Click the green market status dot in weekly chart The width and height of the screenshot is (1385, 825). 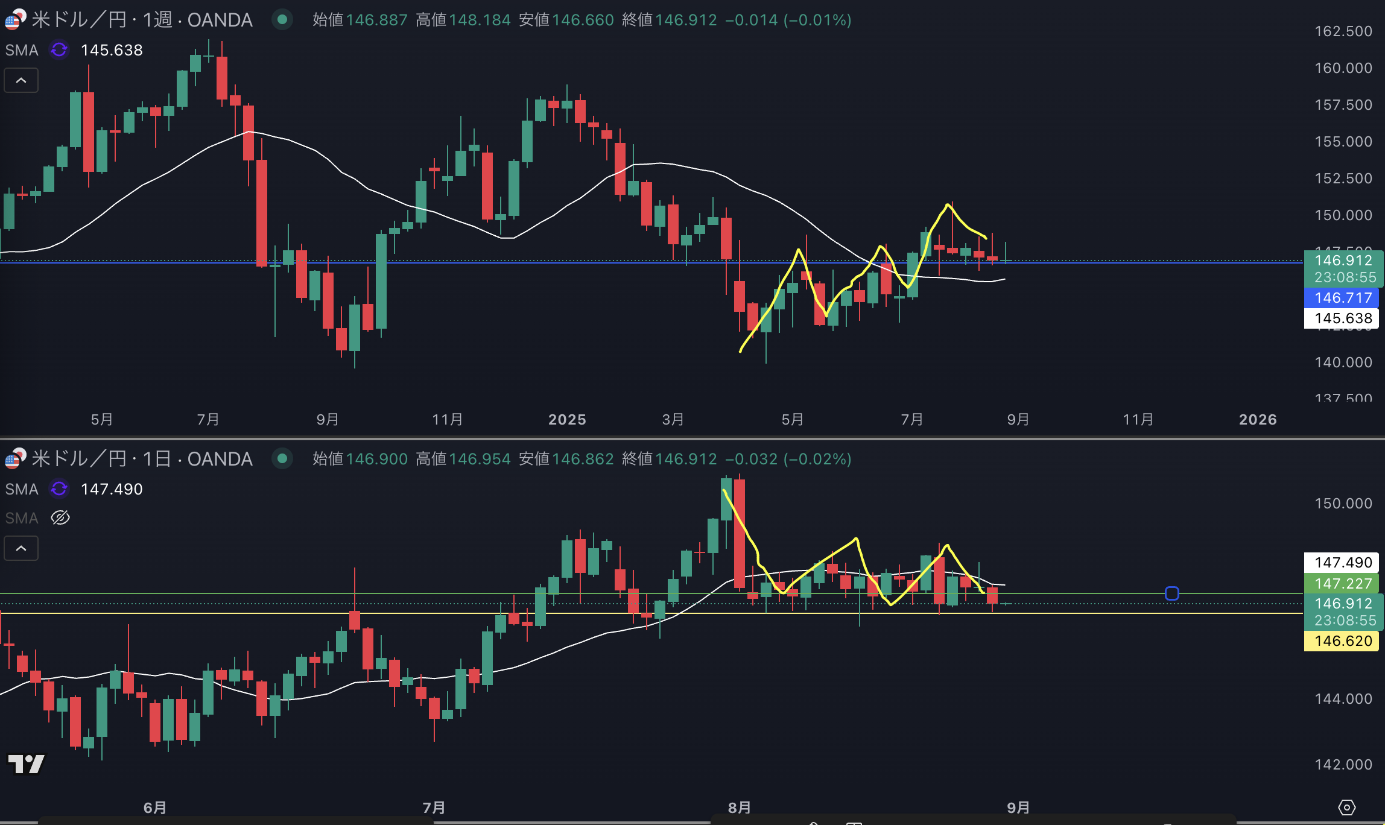(x=282, y=19)
